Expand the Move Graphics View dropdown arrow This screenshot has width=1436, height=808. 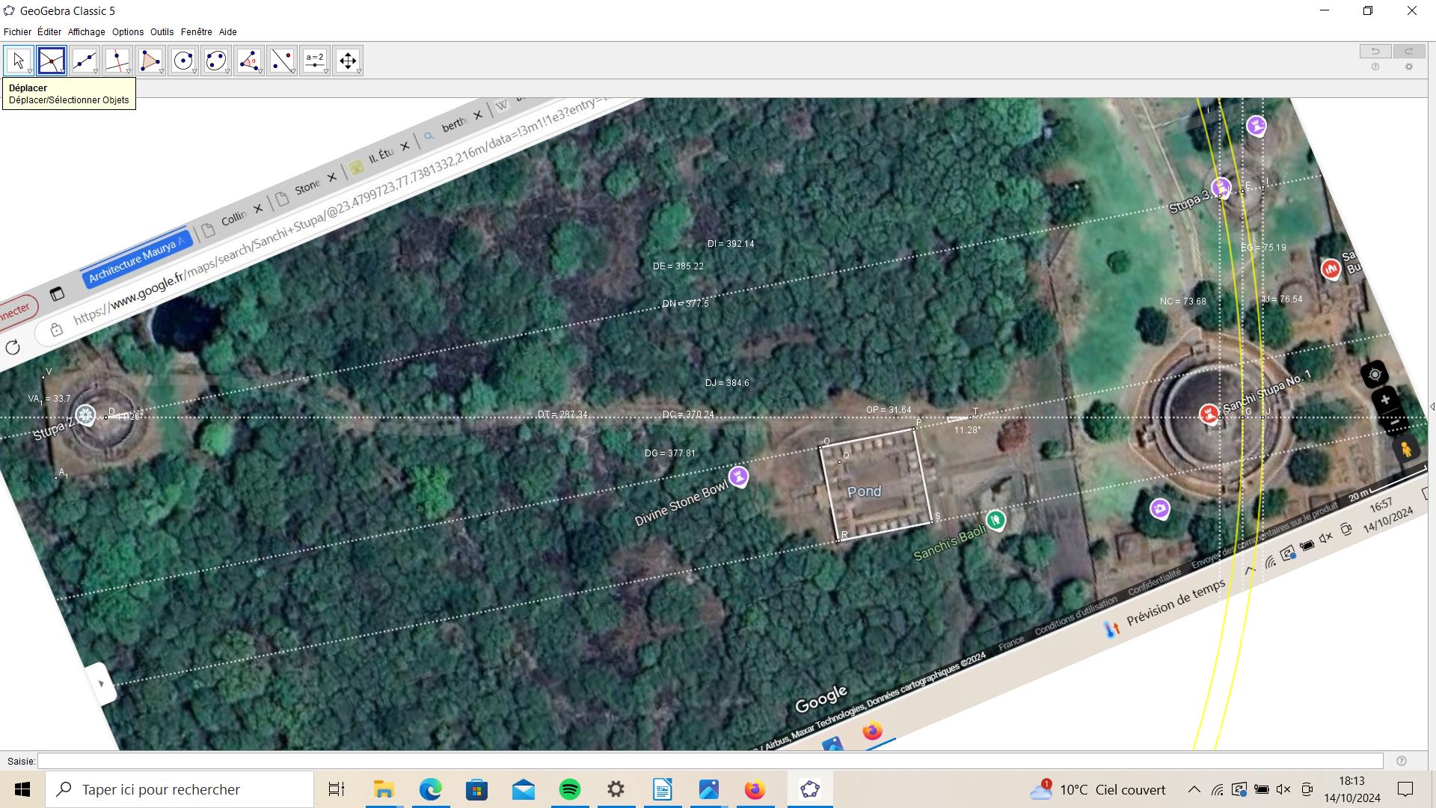coord(359,72)
